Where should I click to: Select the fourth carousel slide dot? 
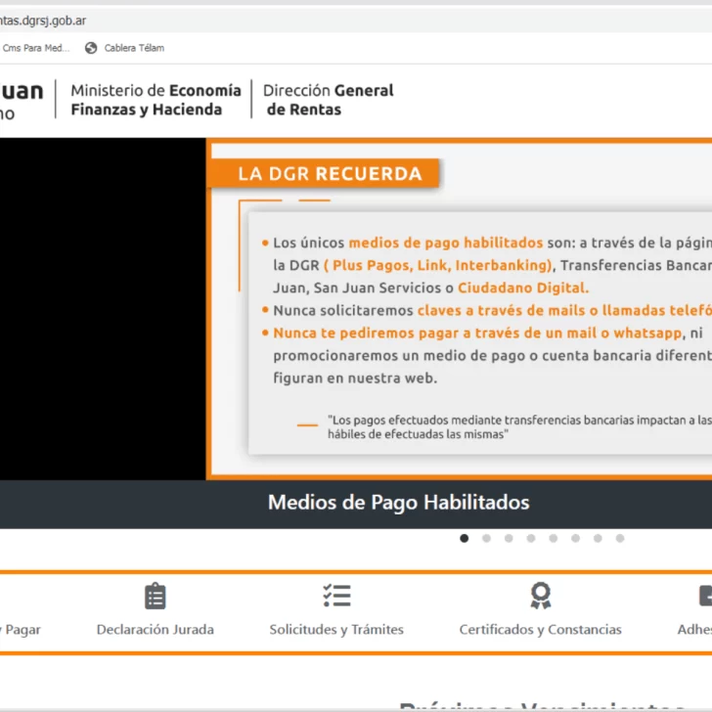531,538
